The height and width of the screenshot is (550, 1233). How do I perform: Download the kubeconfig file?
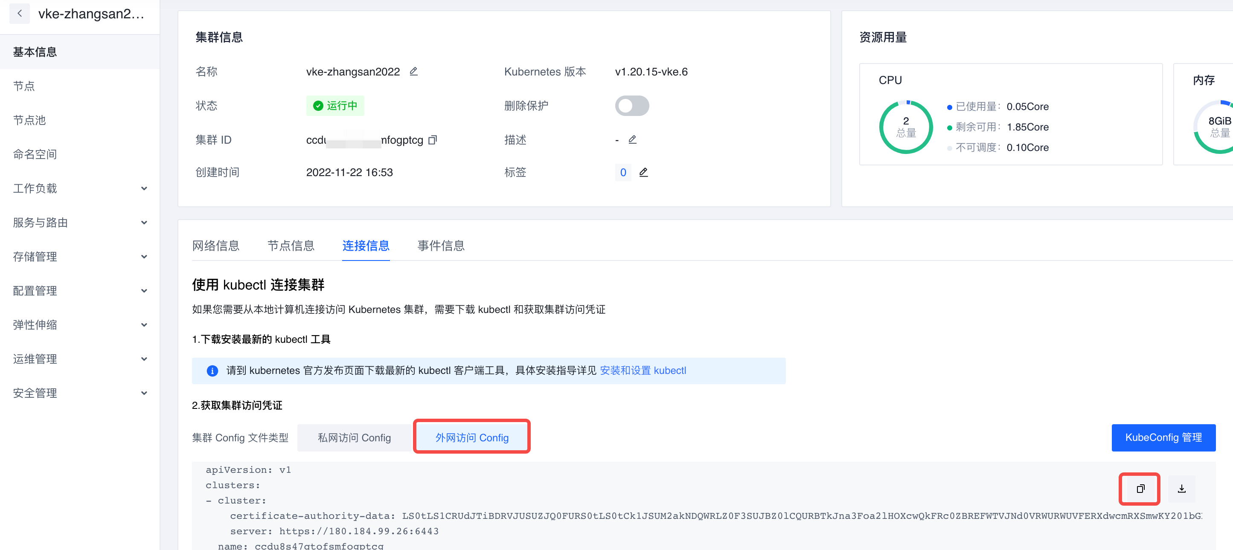1182,489
